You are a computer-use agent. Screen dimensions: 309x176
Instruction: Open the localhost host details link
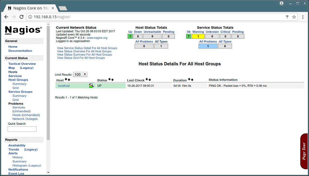pos(63,85)
